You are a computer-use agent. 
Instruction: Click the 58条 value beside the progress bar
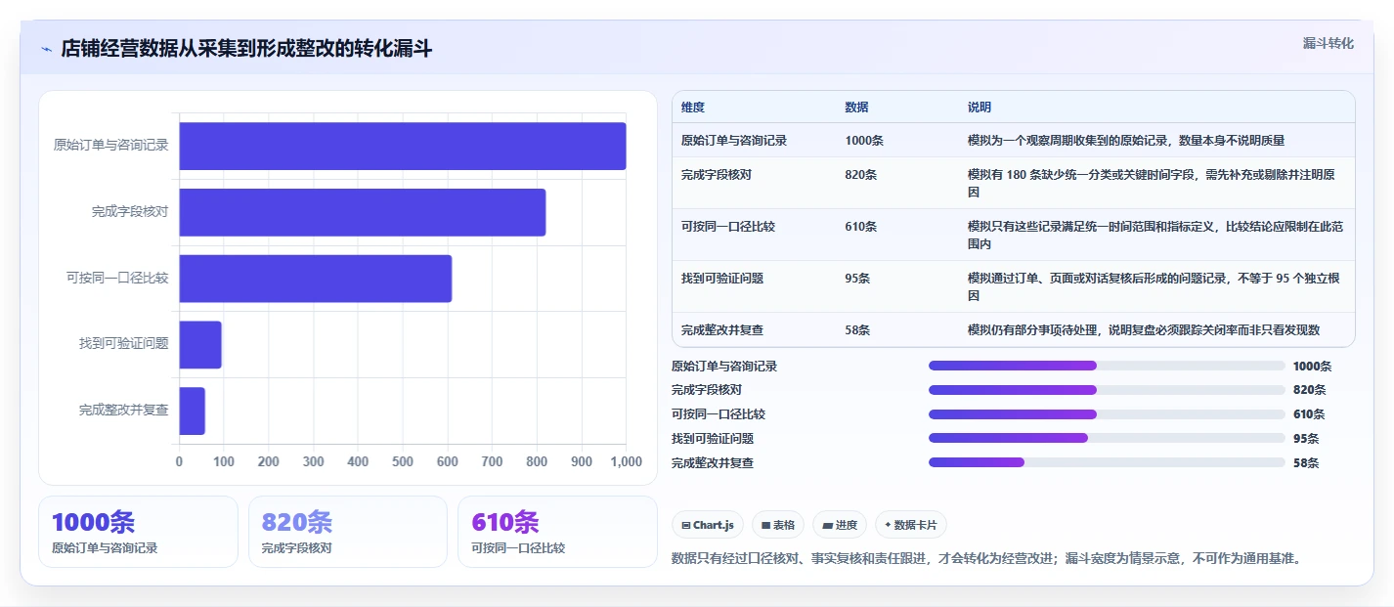pos(1306,463)
